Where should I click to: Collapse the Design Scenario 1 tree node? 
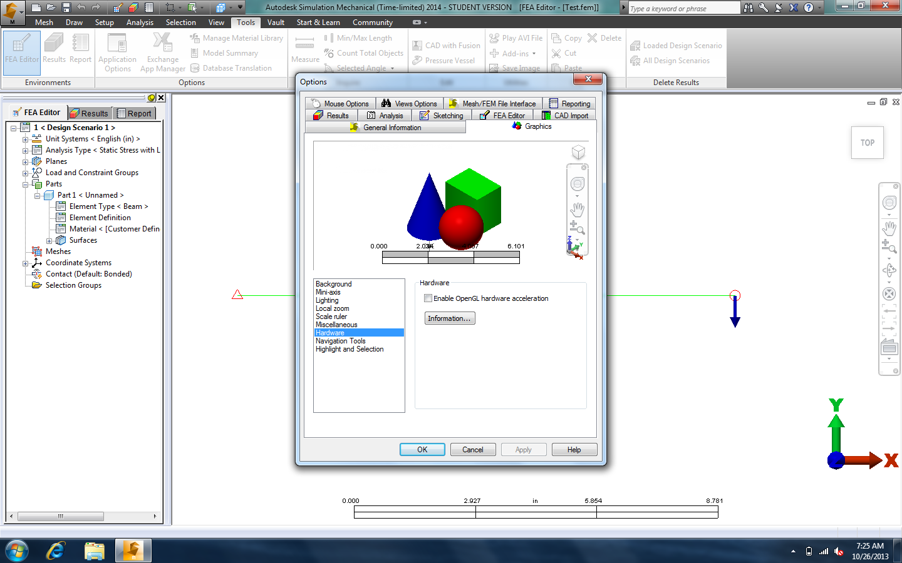click(x=13, y=128)
